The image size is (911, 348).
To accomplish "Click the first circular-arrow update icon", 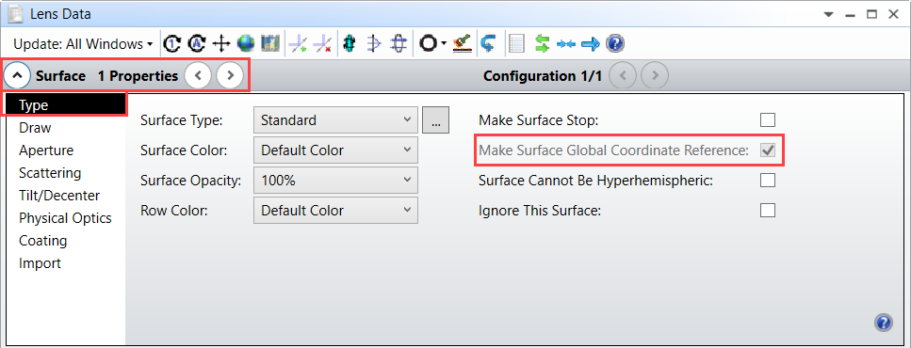I will click(172, 43).
